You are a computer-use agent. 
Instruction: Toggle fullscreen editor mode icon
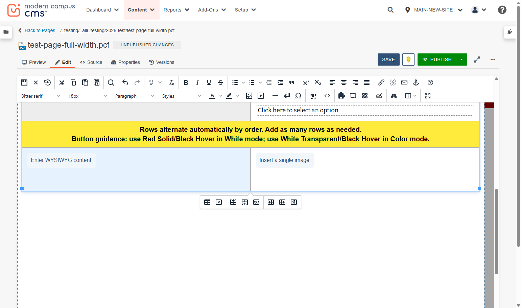click(428, 96)
